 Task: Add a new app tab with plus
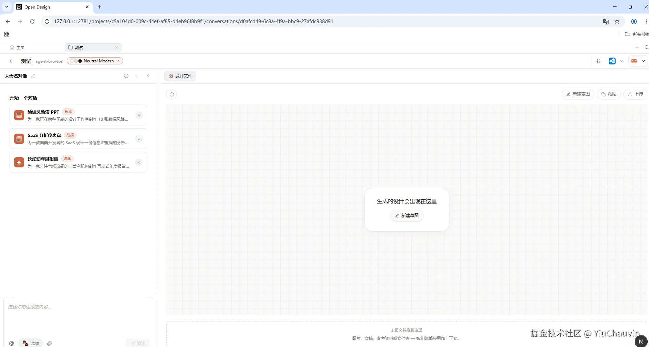pos(637,47)
